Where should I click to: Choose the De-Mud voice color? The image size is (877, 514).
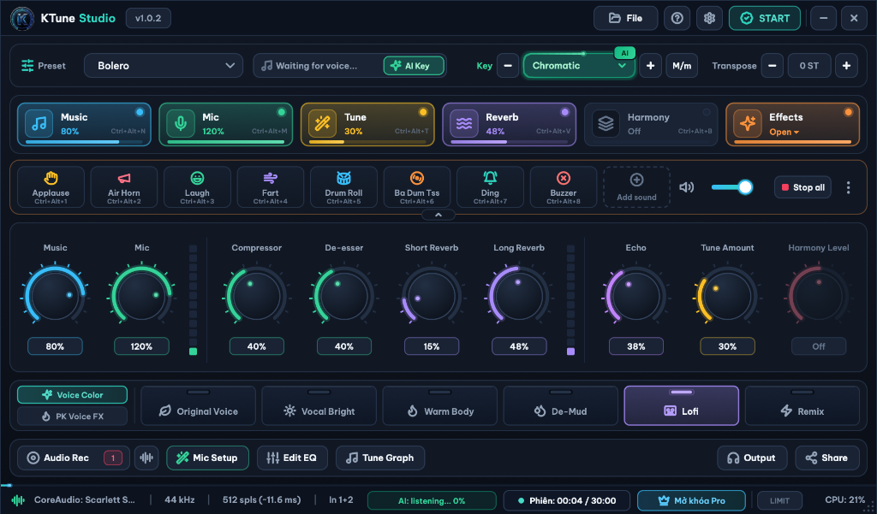point(561,406)
